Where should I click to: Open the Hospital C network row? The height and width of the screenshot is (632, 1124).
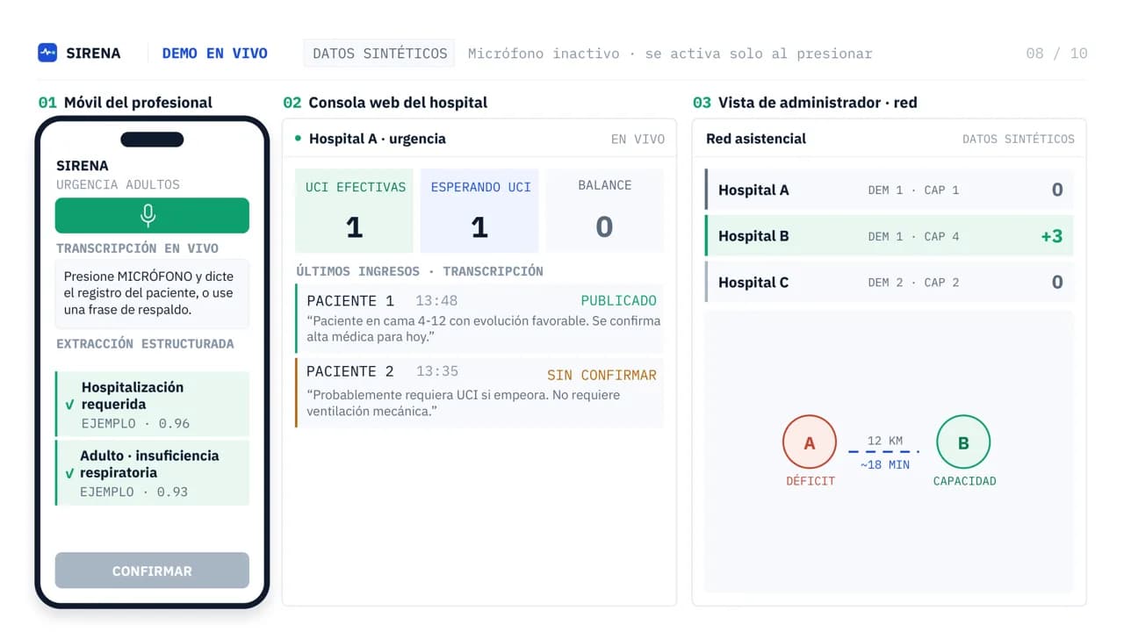[x=889, y=282]
